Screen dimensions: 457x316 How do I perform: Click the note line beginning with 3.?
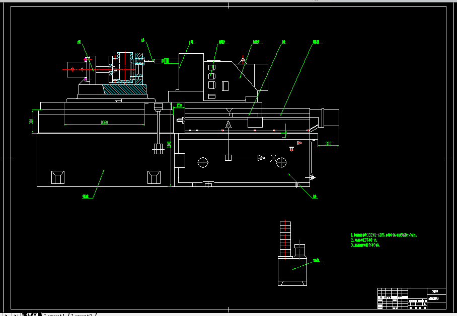click(x=365, y=245)
